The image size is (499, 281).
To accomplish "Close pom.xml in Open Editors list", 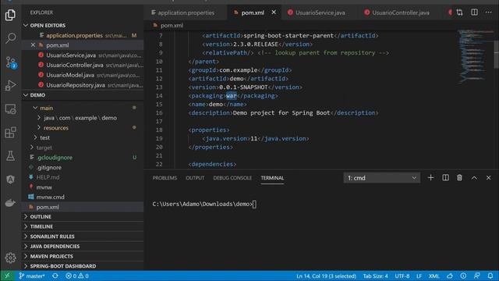I will 33,45.
